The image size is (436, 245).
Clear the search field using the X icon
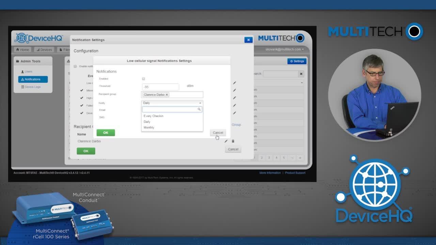point(301,73)
